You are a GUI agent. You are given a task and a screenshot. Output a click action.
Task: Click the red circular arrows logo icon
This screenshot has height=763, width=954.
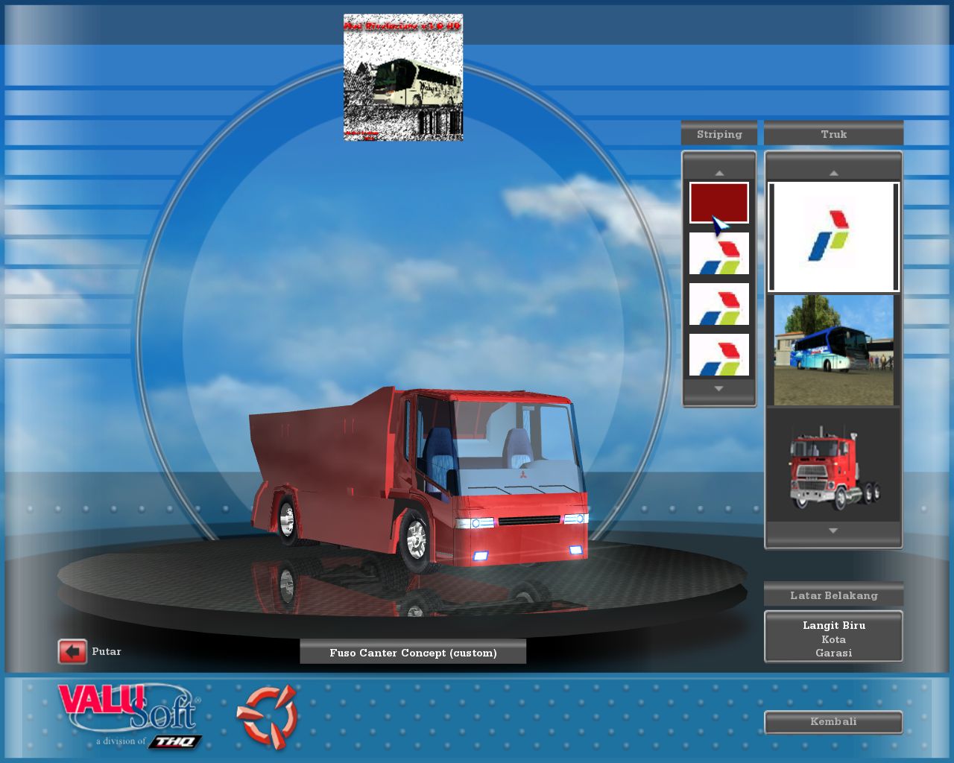[x=268, y=717]
